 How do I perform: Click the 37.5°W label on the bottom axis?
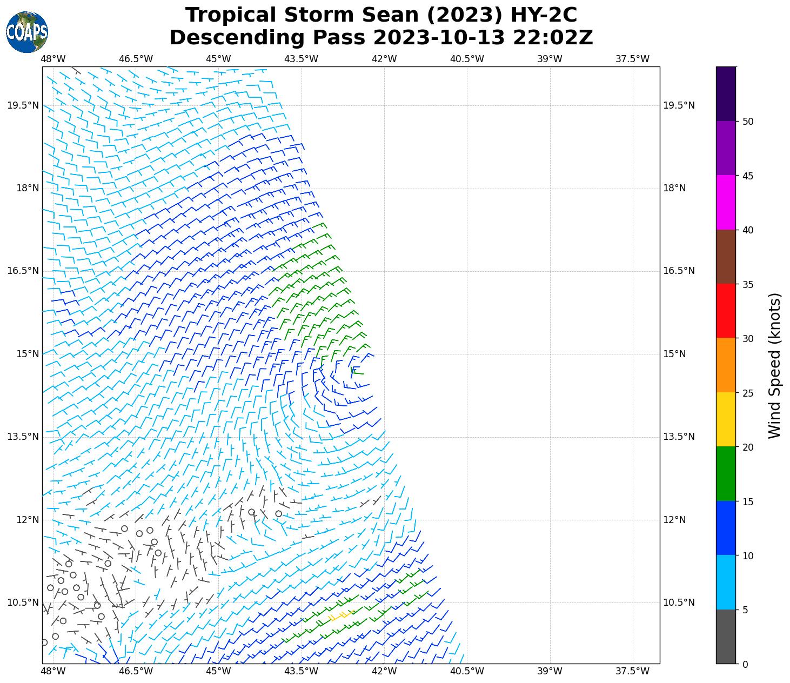click(x=632, y=671)
